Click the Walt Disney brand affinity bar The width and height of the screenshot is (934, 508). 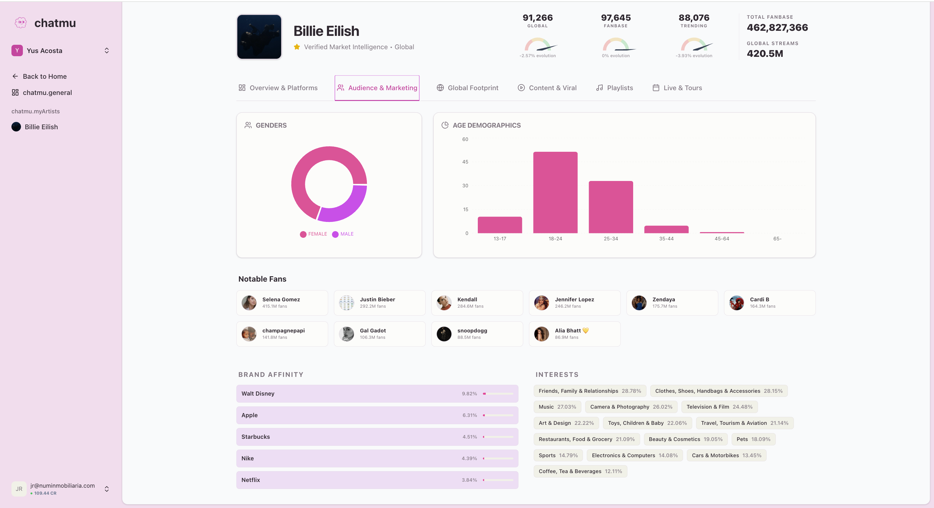pos(377,394)
